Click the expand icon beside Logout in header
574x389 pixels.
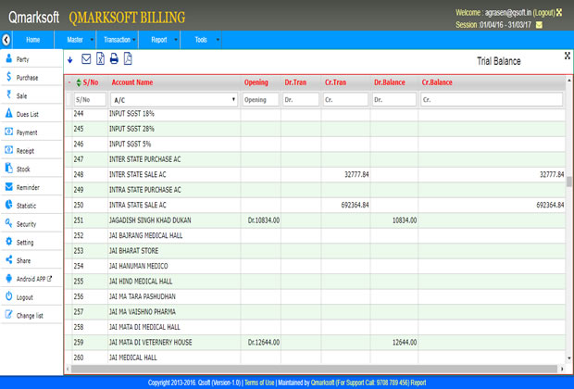click(559, 12)
